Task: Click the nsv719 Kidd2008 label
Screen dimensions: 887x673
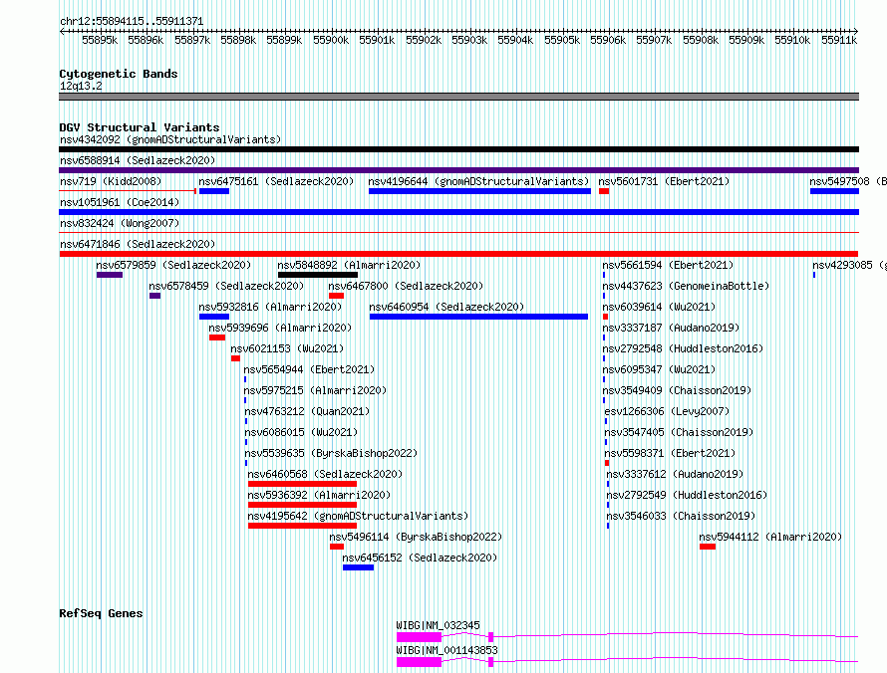Action: tap(111, 181)
